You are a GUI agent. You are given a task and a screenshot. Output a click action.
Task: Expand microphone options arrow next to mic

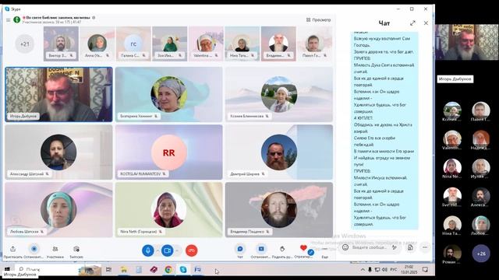157,250
